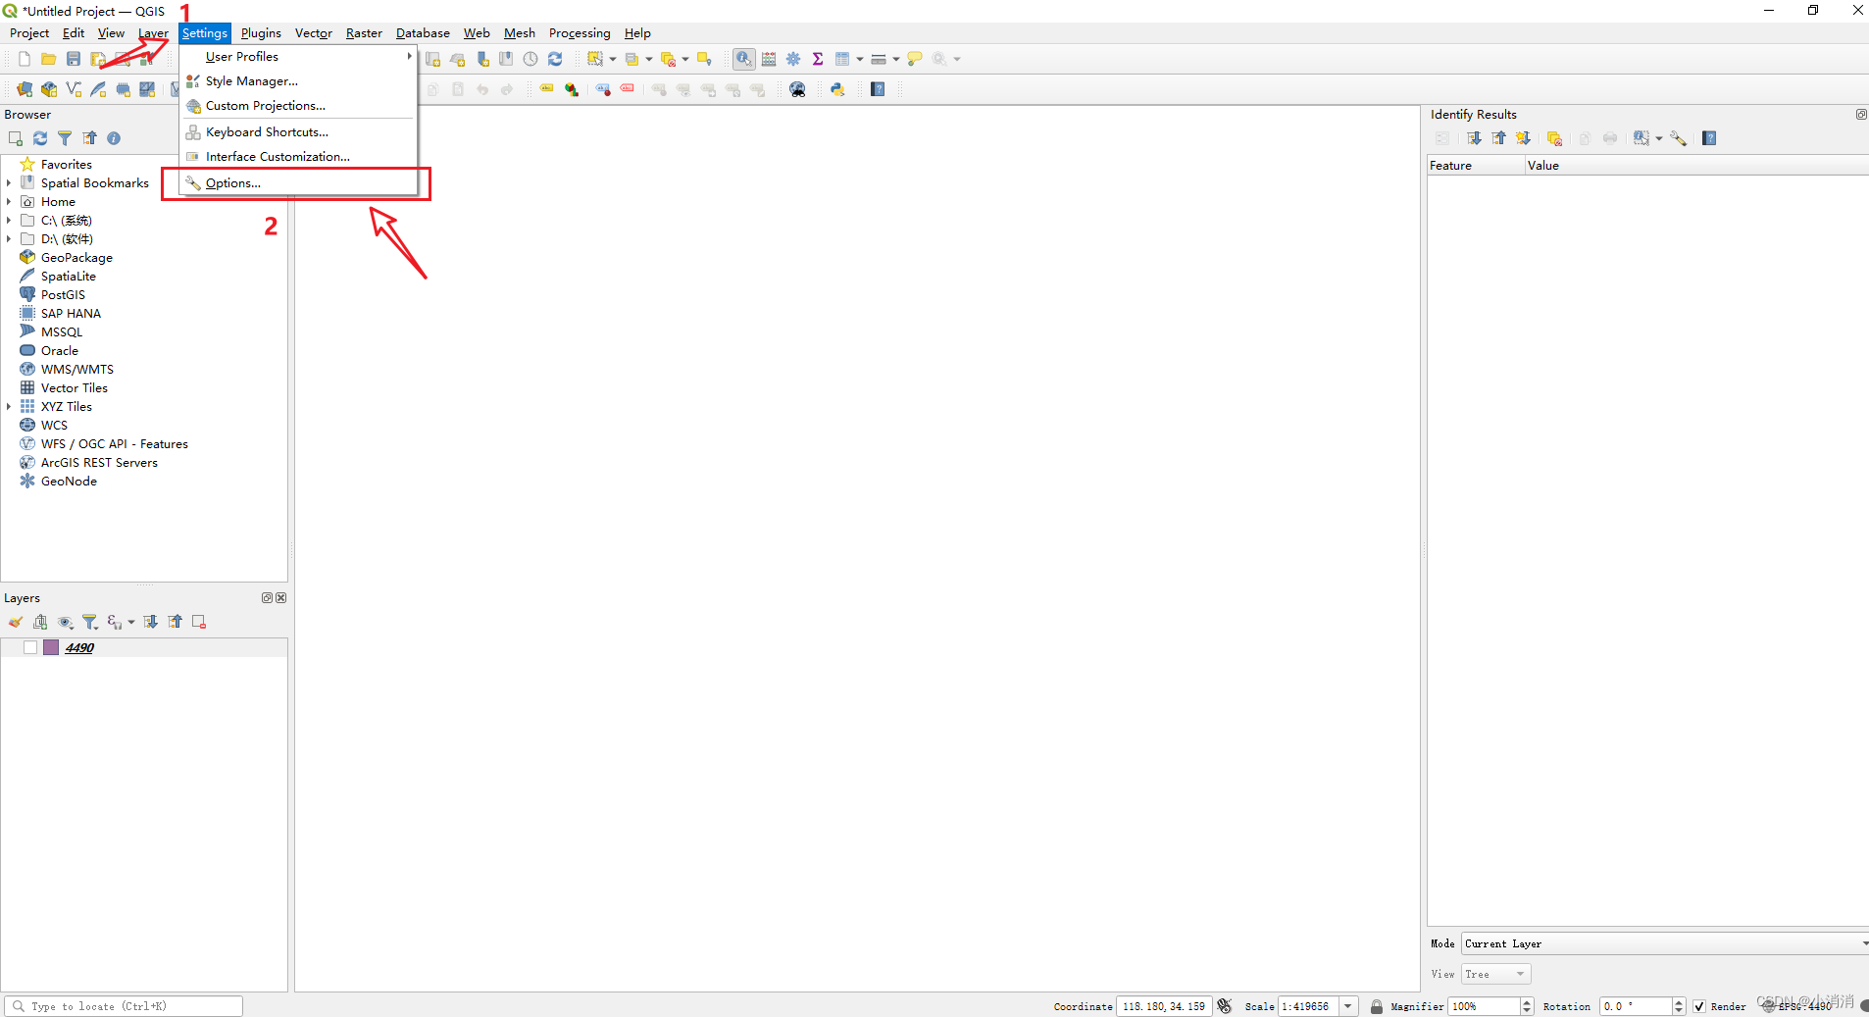Image resolution: width=1869 pixels, height=1017 pixels.
Task: Open the Plugins menu
Action: tap(261, 33)
